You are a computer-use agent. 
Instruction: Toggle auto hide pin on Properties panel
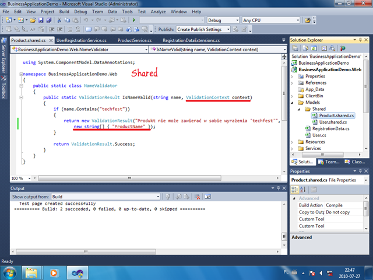click(360, 171)
